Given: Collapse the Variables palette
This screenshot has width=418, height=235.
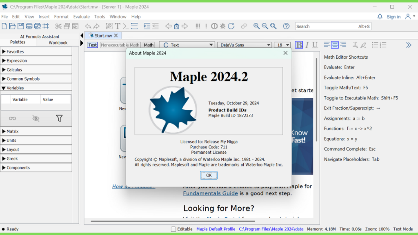Looking at the screenshot, I should pos(36,87).
